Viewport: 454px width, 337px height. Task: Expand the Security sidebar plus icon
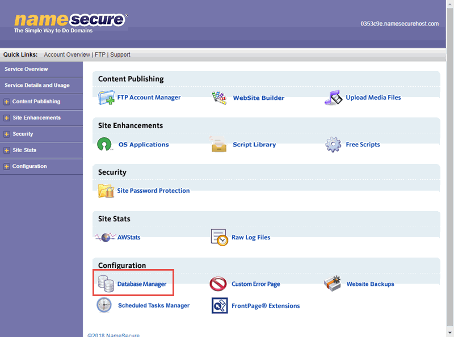click(x=7, y=134)
